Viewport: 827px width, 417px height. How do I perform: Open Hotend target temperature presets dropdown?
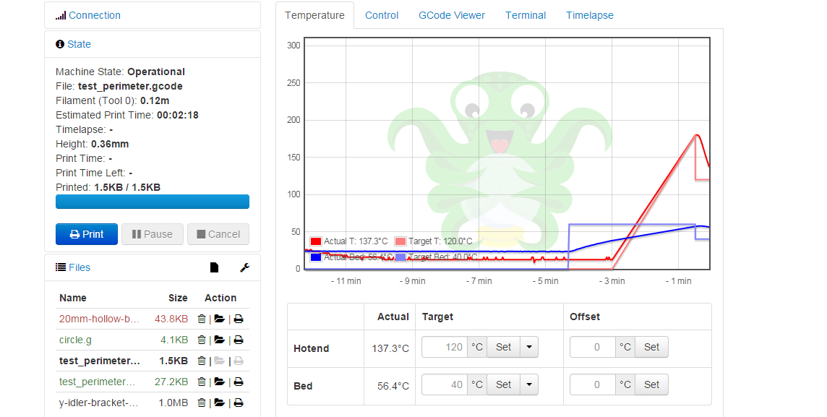(x=529, y=347)
